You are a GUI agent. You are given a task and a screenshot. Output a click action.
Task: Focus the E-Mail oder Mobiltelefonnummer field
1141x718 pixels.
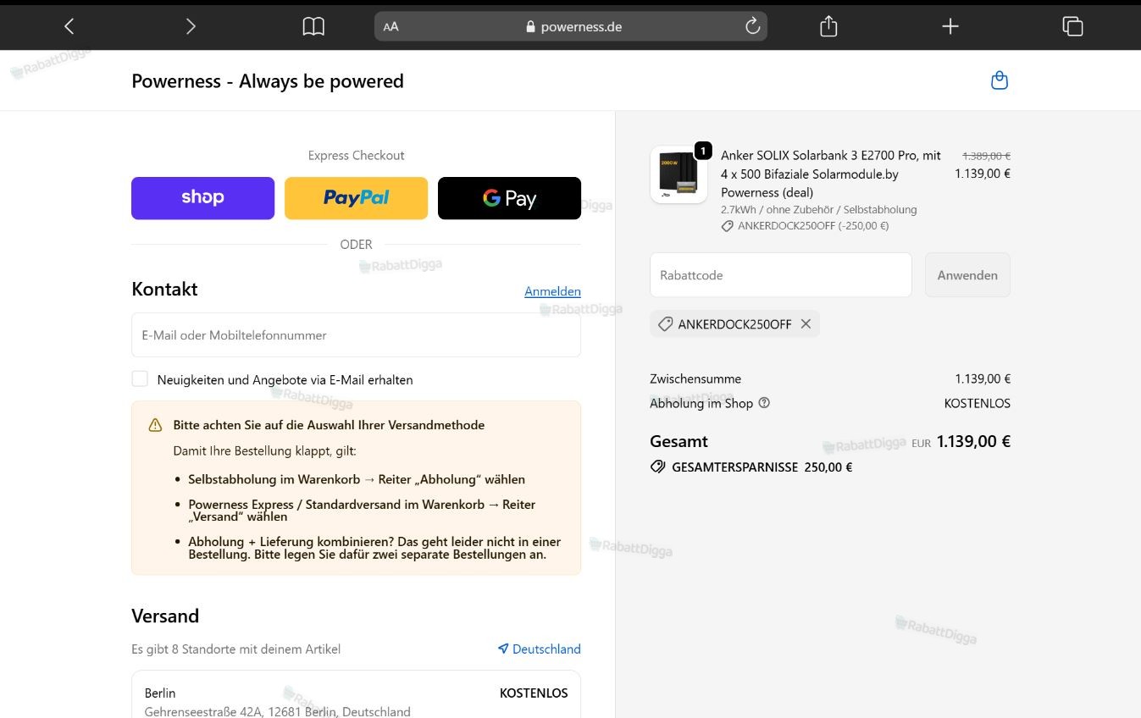356,335
